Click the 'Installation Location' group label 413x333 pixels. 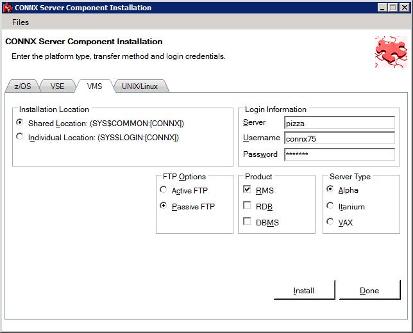(54, 110)
